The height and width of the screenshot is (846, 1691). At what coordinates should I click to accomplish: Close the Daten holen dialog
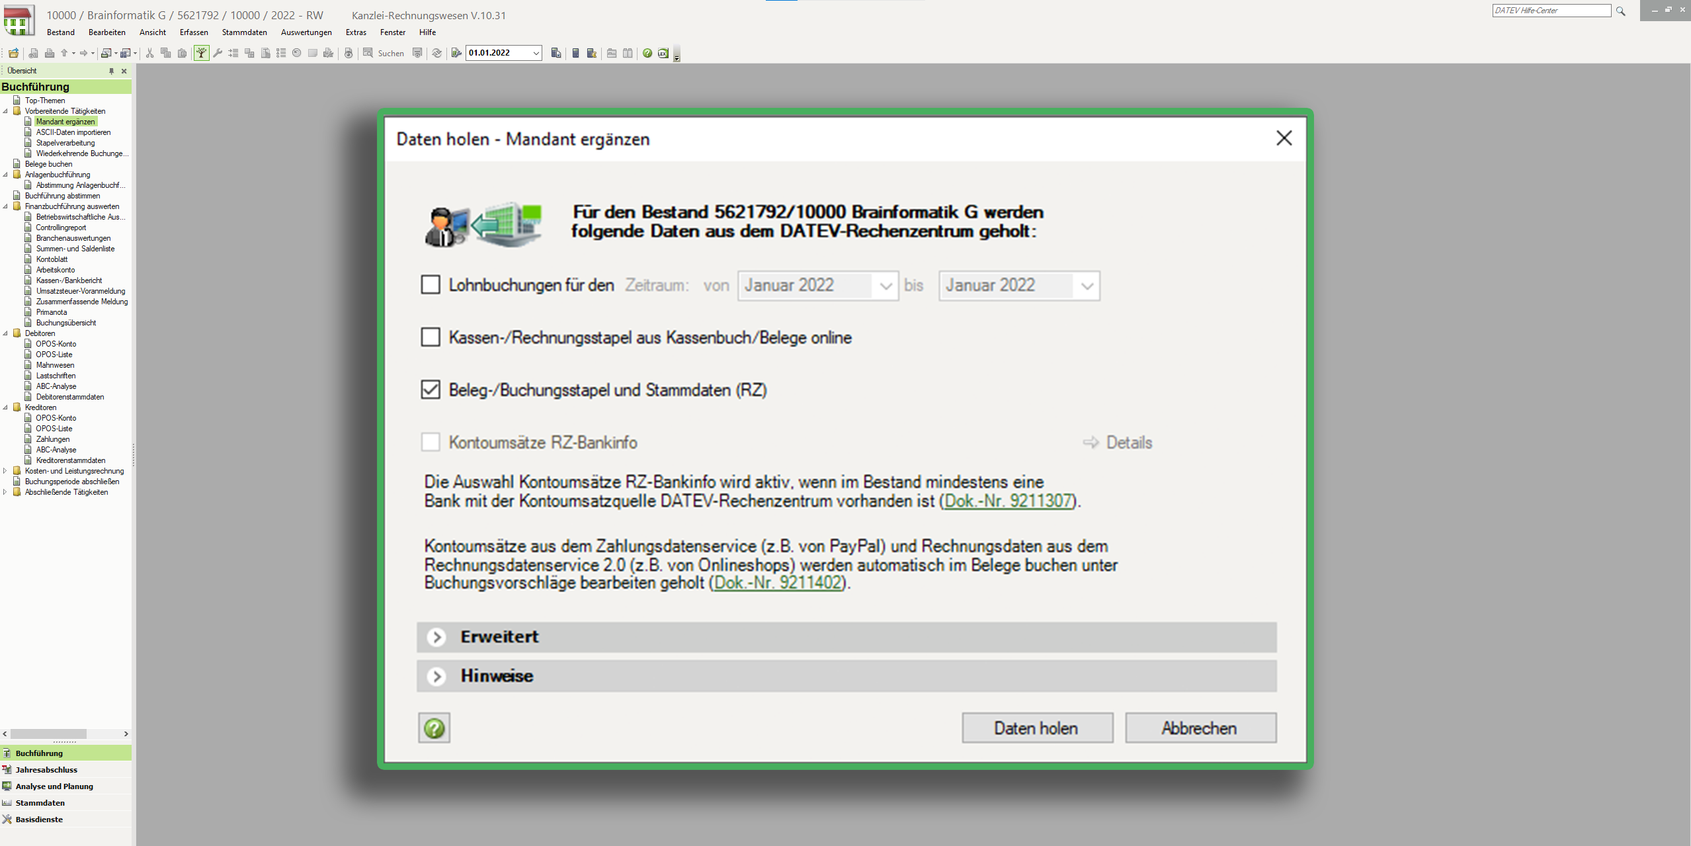click(x=1284, y=138)
